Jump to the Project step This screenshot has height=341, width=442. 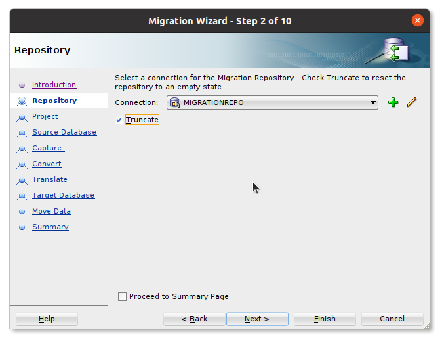45,116
